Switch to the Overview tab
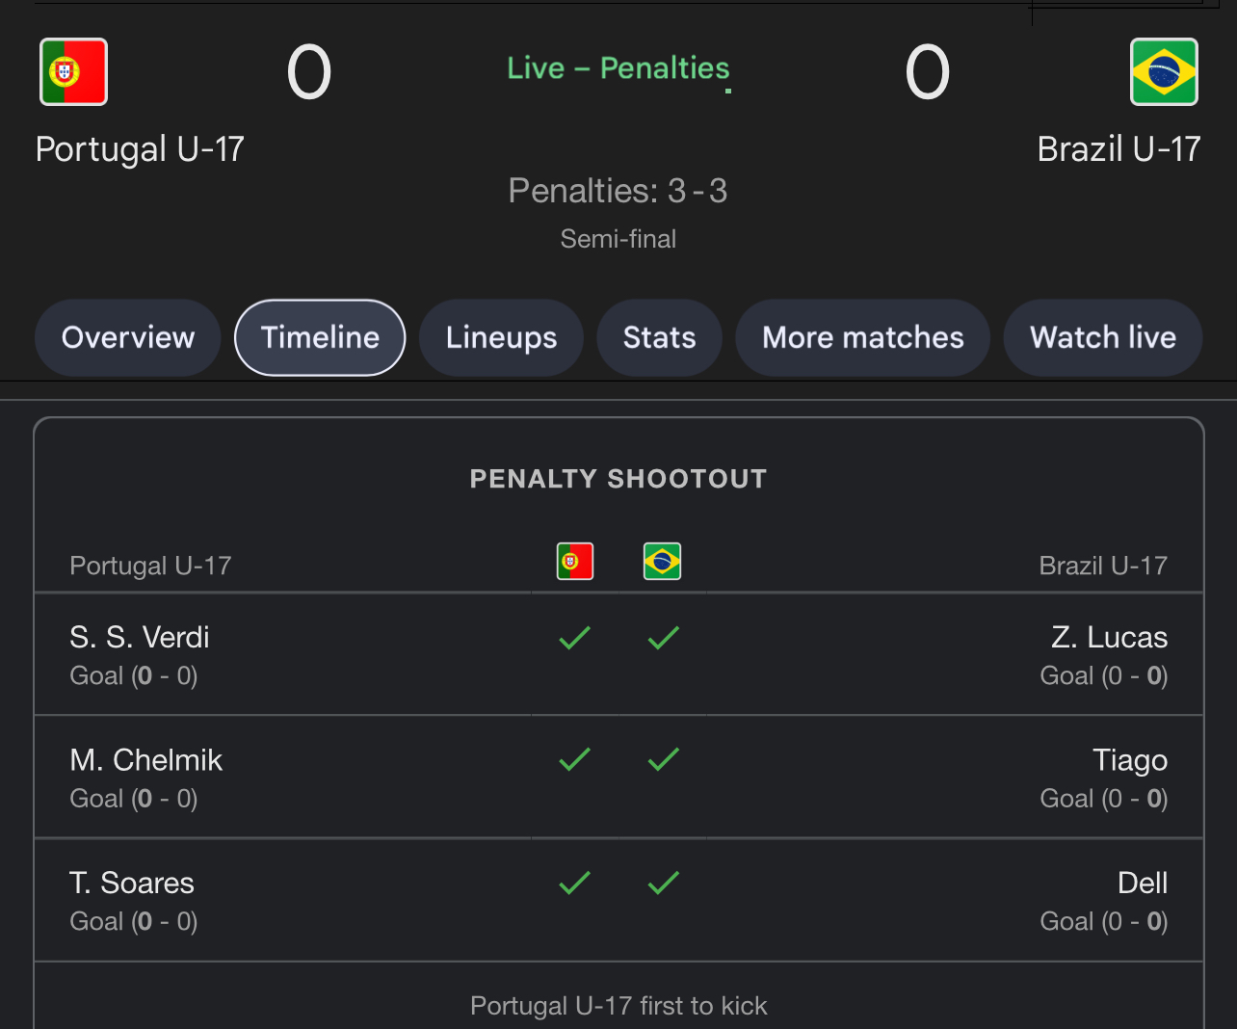 point(128,337)
